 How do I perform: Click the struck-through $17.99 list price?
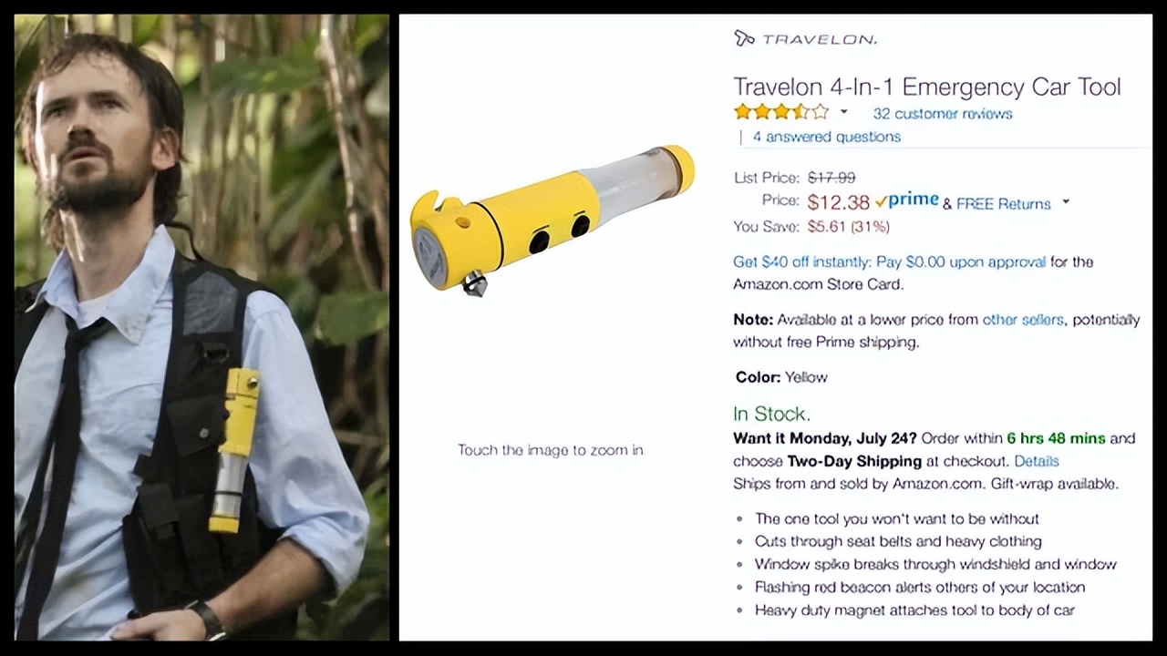click(831, 178)
